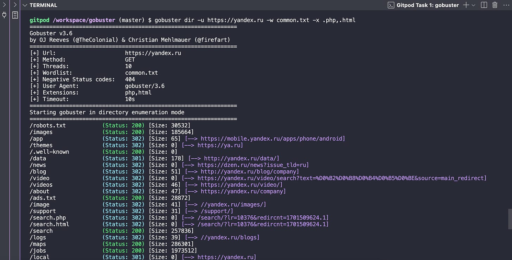Open the https://ya.ru redirect link
The image size is (512, 260).
click(219, 145)
